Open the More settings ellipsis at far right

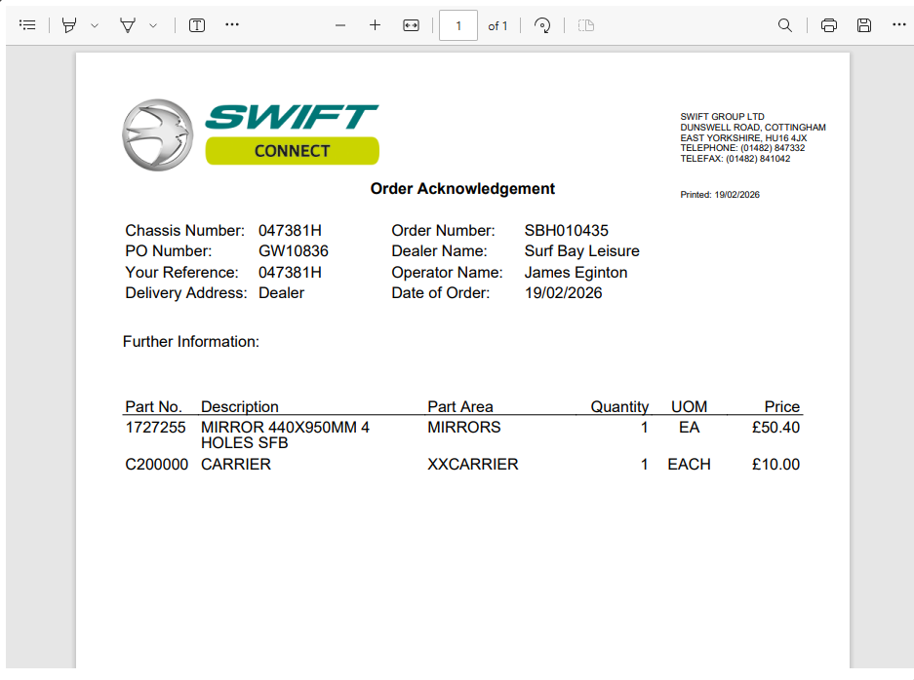(x=898, y=24)
